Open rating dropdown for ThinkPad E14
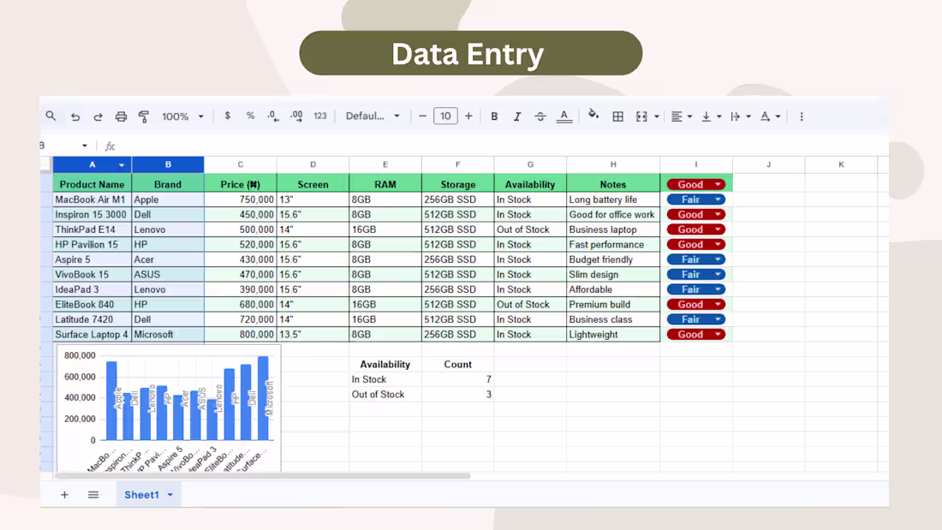This screenshot has height=530, width=942. coord(718,229)
